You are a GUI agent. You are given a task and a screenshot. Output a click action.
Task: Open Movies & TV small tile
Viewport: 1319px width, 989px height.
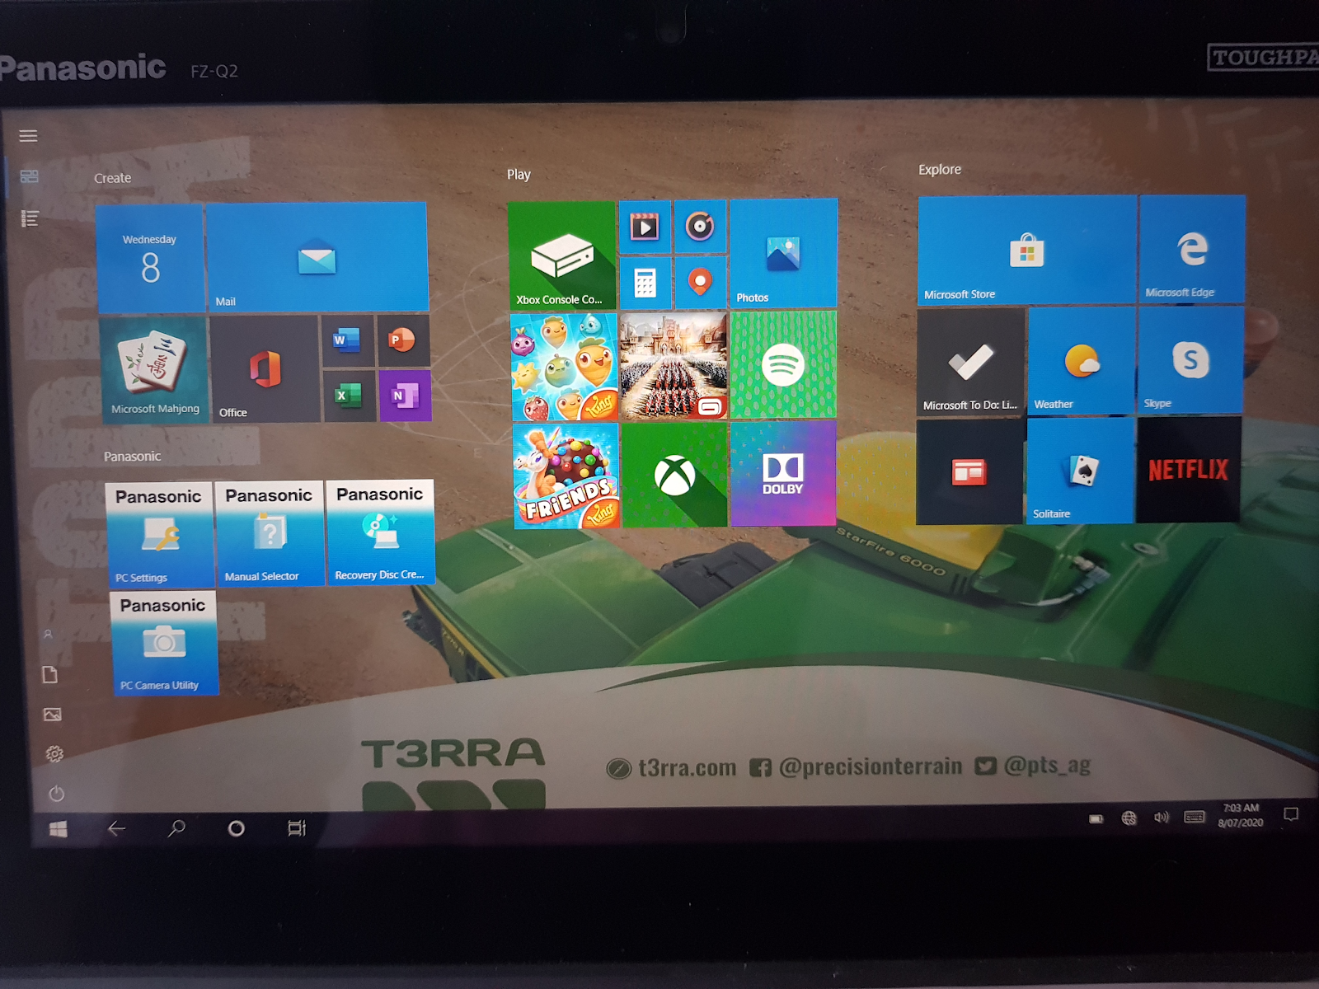(645, 226)
